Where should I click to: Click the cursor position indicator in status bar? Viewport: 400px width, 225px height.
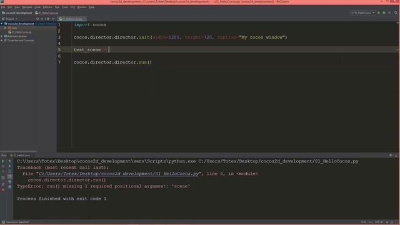(x=363, y=222)
